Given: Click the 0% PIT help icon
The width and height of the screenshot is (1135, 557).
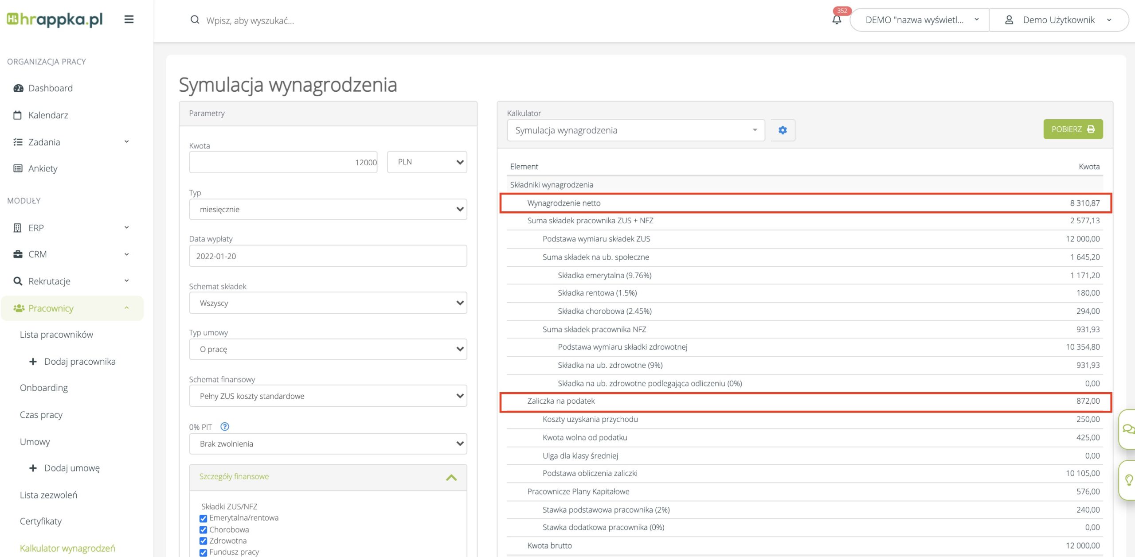Looking at the screenshot, I should (225, 427).
